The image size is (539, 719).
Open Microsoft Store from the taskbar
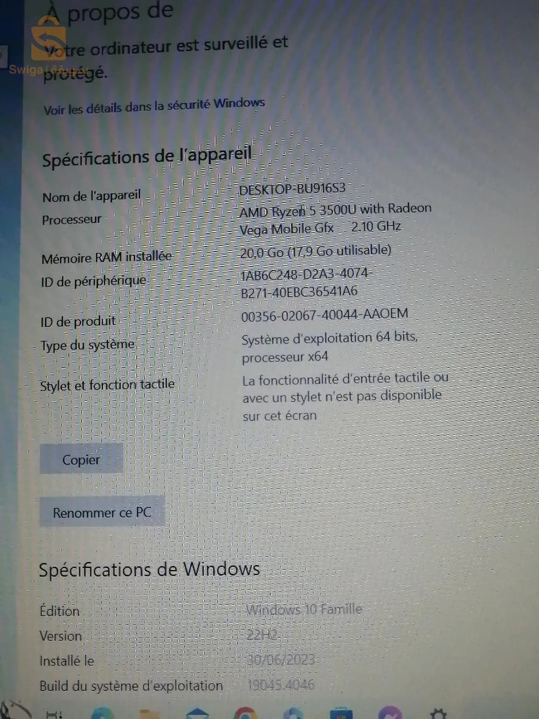[341, 714]
